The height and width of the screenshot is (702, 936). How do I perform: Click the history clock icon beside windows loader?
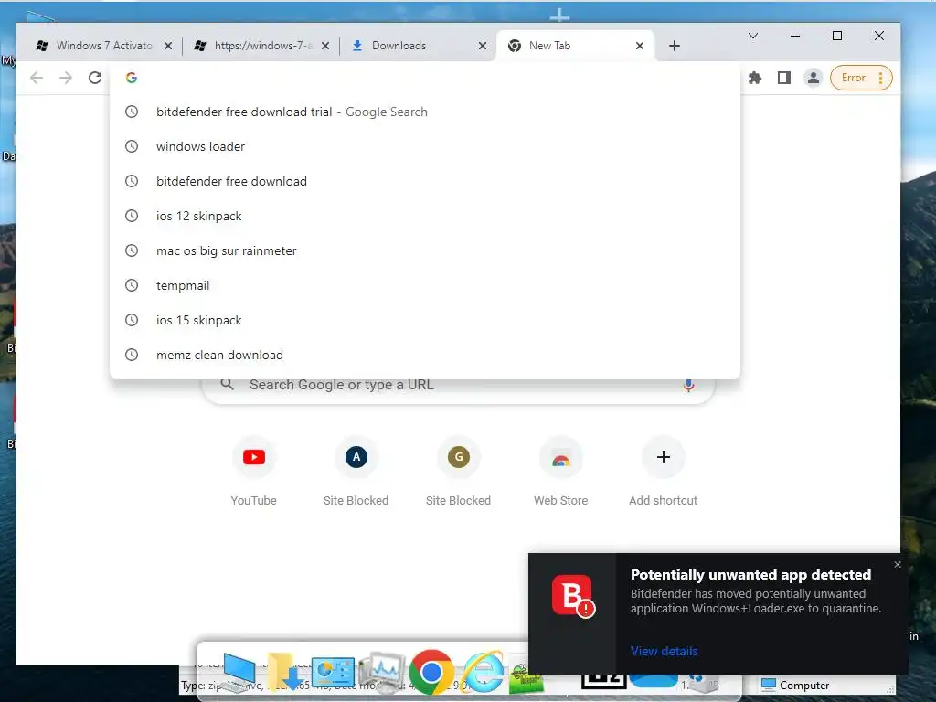point(132,146)
